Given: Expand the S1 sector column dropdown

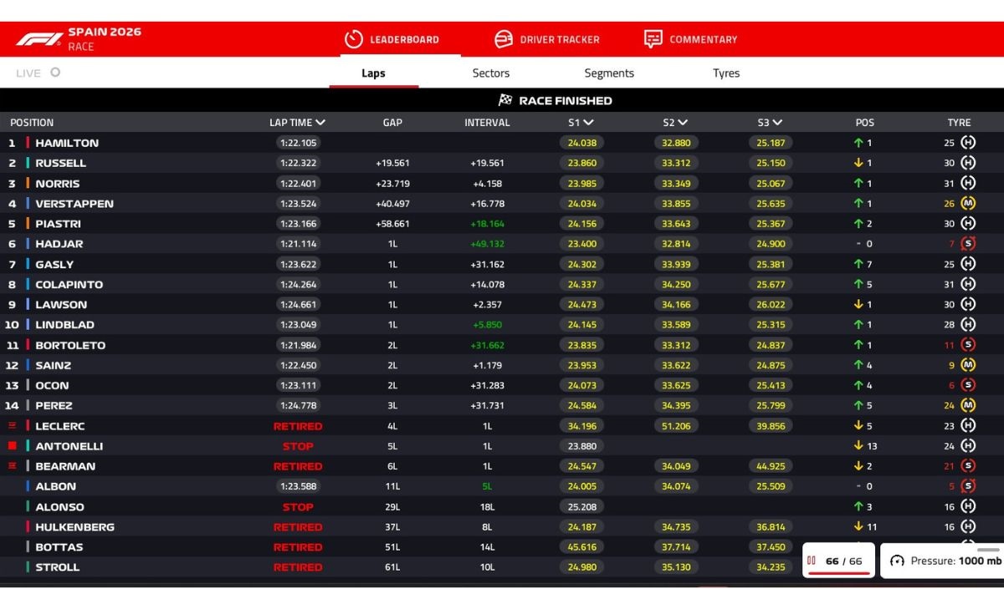Looking at the screenshot, I should [x=588, y=123].
